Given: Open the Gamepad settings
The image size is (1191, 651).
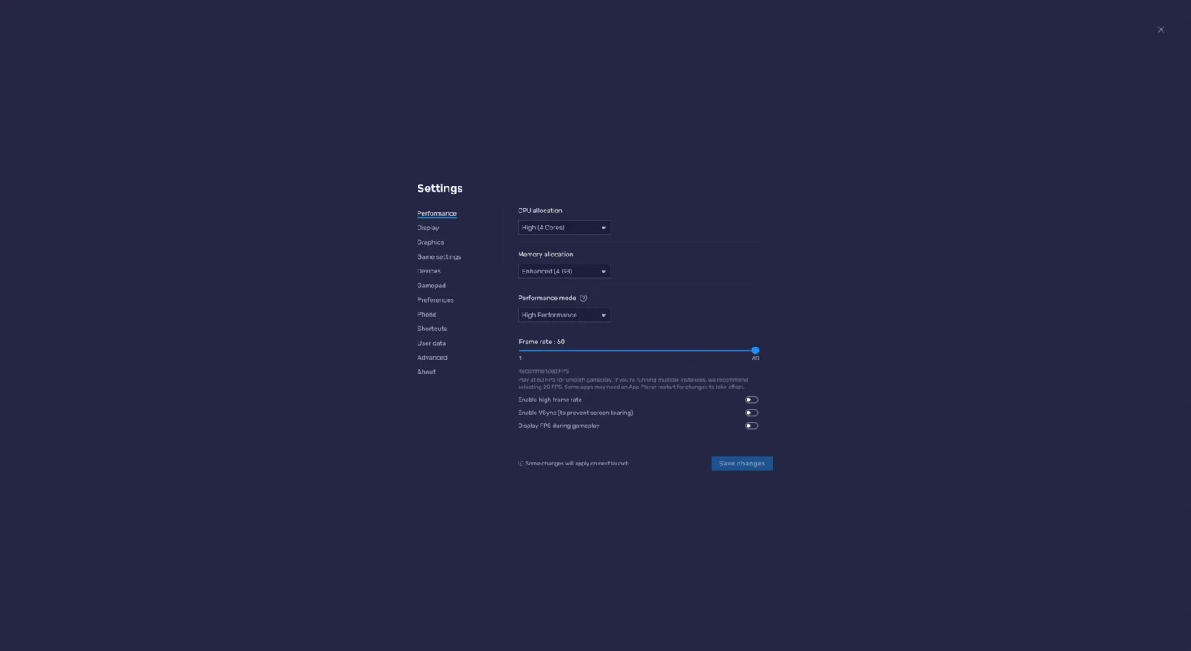Looking at the screenshot, I should (x=431, y=286).
